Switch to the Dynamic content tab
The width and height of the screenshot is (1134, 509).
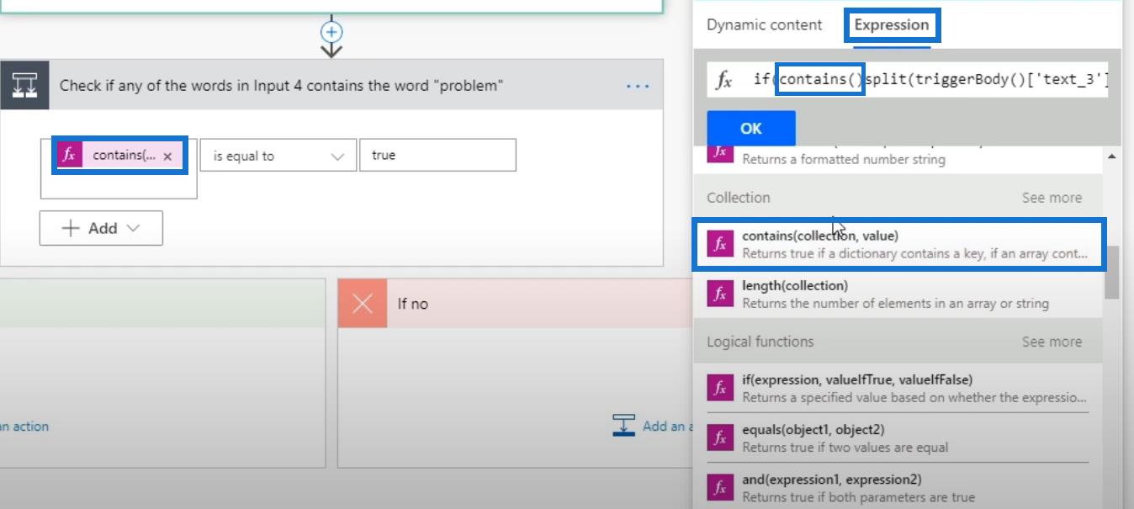point(764,24)
